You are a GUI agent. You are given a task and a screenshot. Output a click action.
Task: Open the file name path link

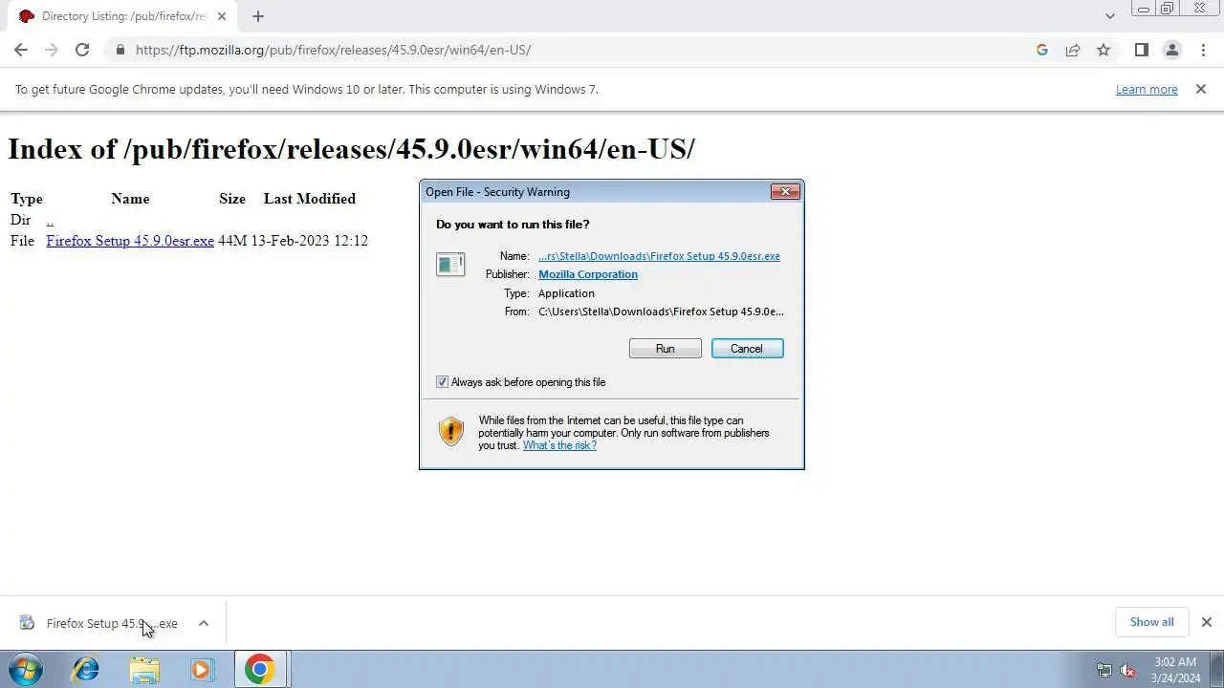pyautogui.click(x=659, y=256)
